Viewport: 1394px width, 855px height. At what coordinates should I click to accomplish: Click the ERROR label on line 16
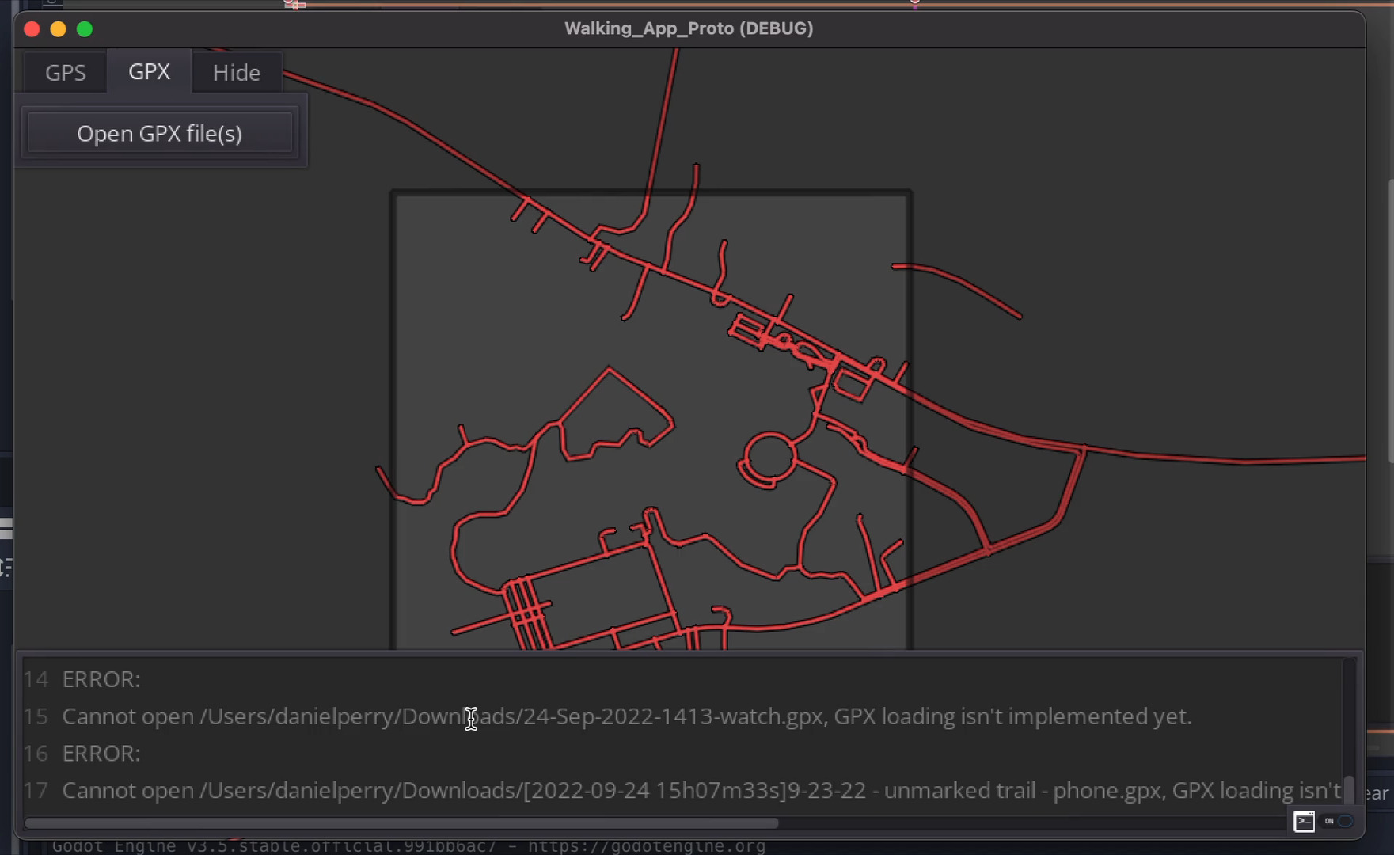(x=101, y=753)
